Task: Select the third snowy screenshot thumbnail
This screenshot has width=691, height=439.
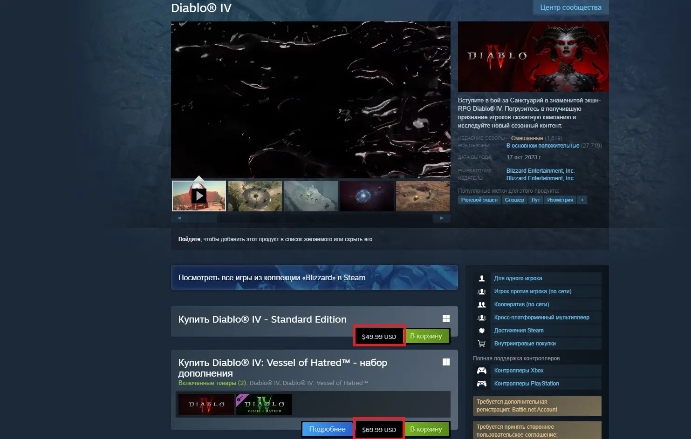Action: coord(311,196)
